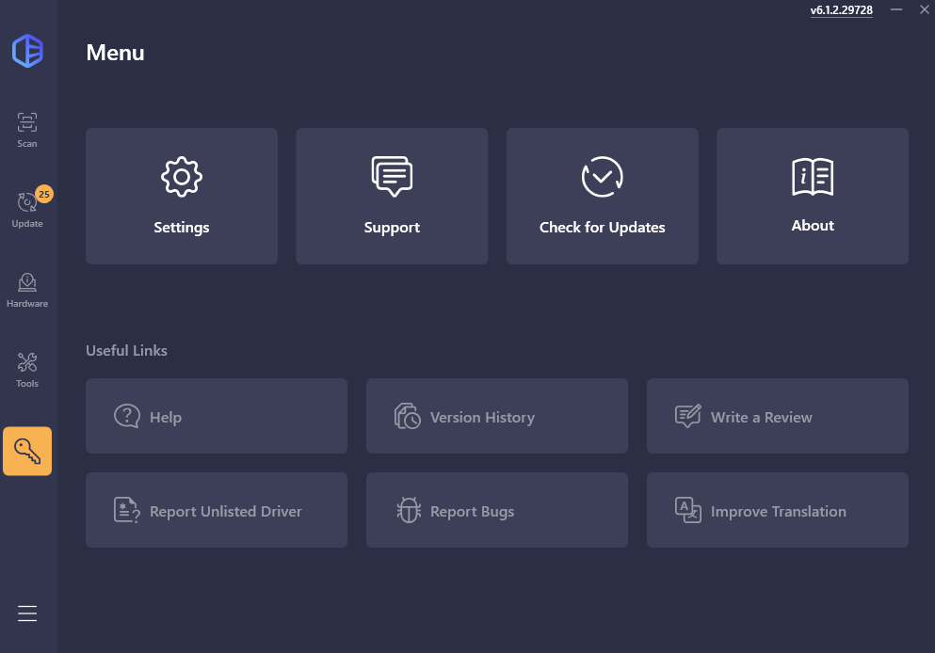Click the gear icon in Settings tile
This screenshot has width=935, height=653.
coord(182,177)
